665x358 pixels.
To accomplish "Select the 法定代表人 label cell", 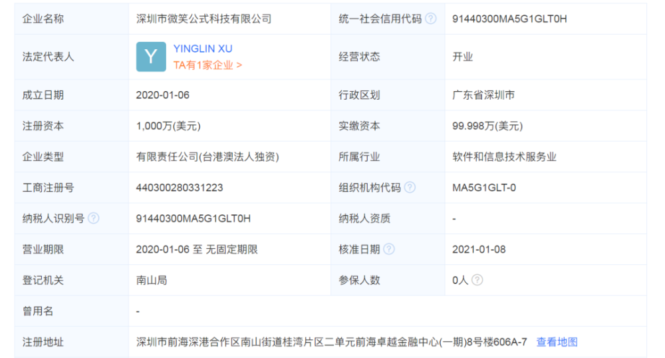I will coord(72,57).
